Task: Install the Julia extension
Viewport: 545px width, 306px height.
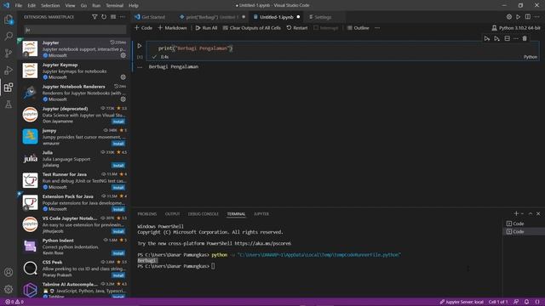Action: [118, 166]
